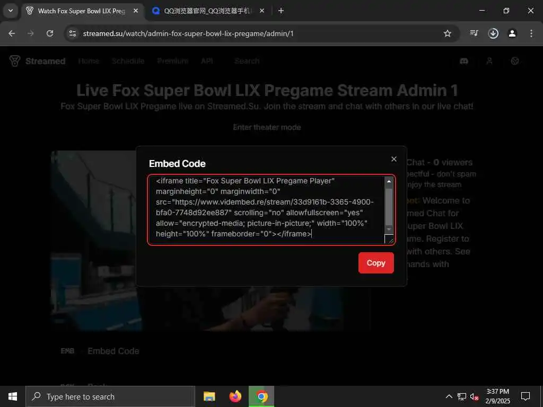Viewport: 543px width, 407px height.
Task: Open the notification center icon
Action: point(526,396)
